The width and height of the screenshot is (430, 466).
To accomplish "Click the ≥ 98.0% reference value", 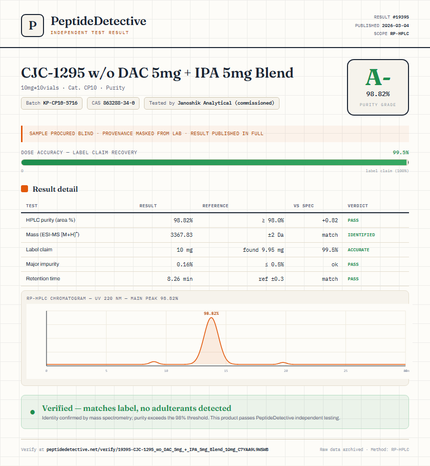I will [272, 220].
